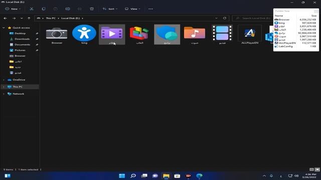Select the purple movie folder icon
The image size is (321, 180).
pos(112,34)
